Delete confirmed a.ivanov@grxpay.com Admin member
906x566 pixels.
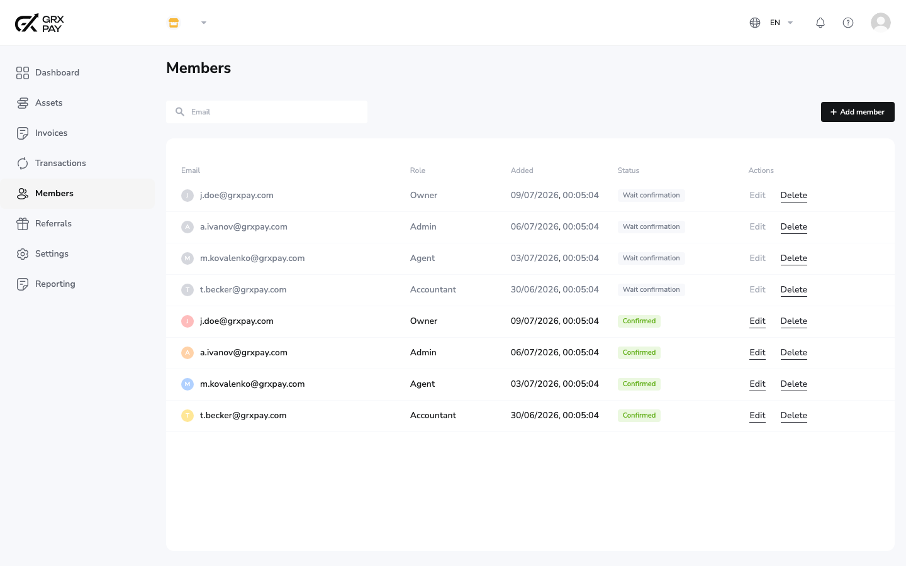pos(793,353)
